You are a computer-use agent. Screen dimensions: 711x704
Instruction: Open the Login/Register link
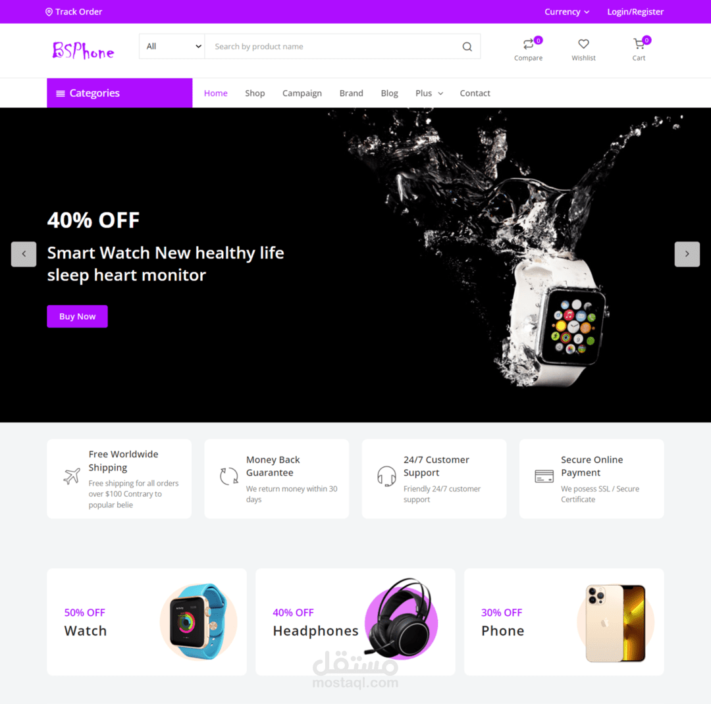pos(635,12)
